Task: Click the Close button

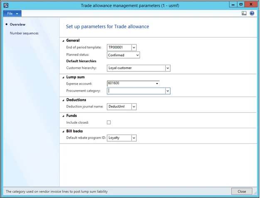Action: [x=242, y=191]
